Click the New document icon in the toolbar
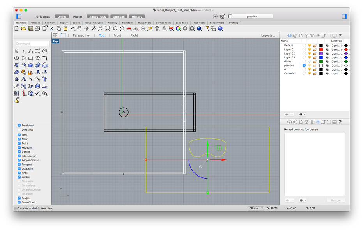The height and width of the screenshot is (230, 363). click(17, 28)
